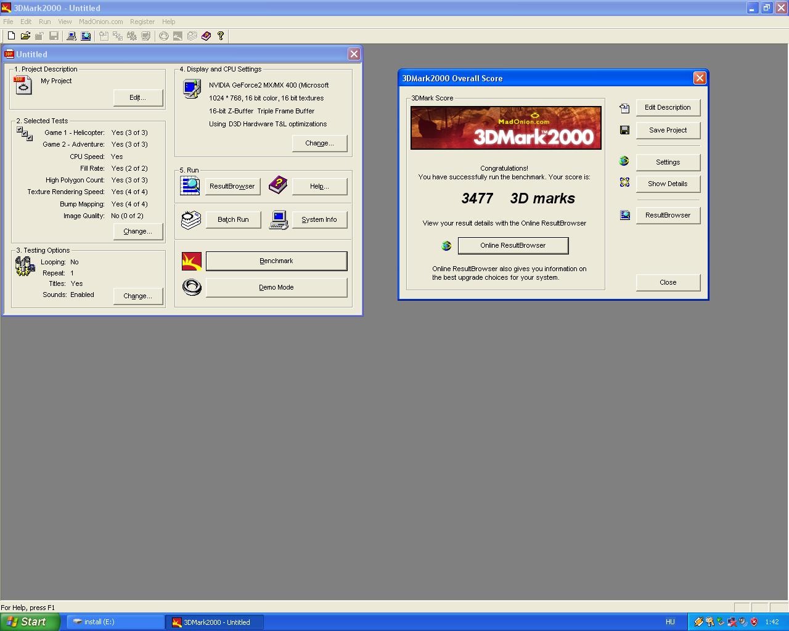This screenshot has width=789, height=631.
Task: Click Change... under Selected Tests
Action: pos(138,231)
